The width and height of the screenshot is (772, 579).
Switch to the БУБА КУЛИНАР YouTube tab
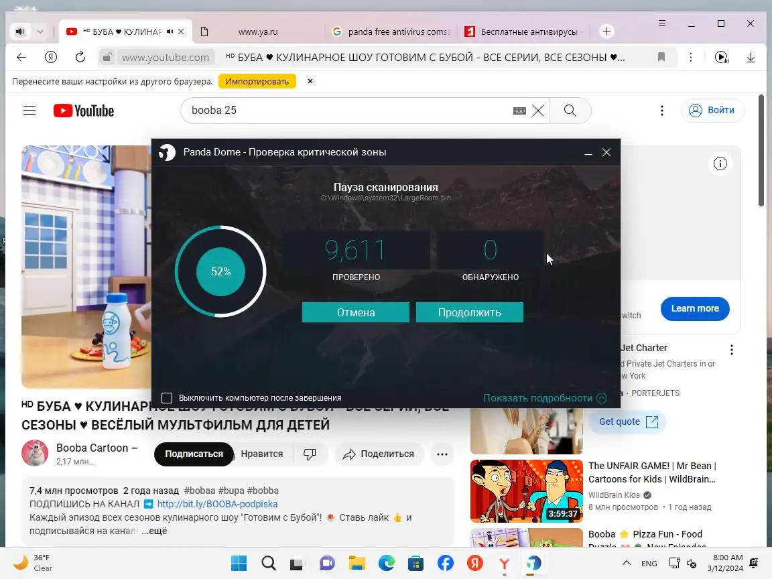point(122,31)
